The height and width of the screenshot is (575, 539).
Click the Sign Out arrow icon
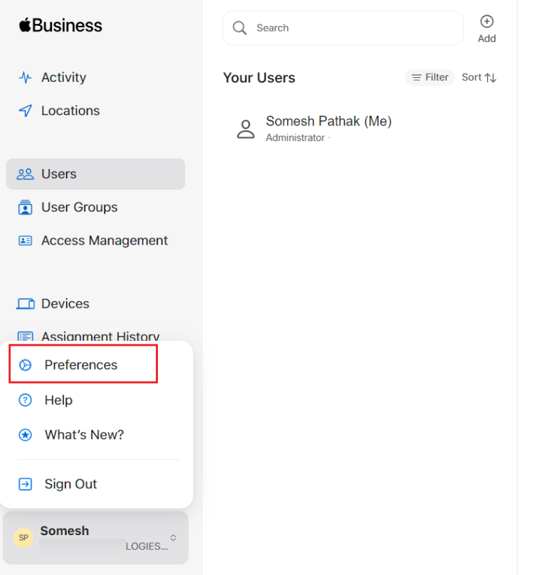pyautogui.click(x=25, y=485)
